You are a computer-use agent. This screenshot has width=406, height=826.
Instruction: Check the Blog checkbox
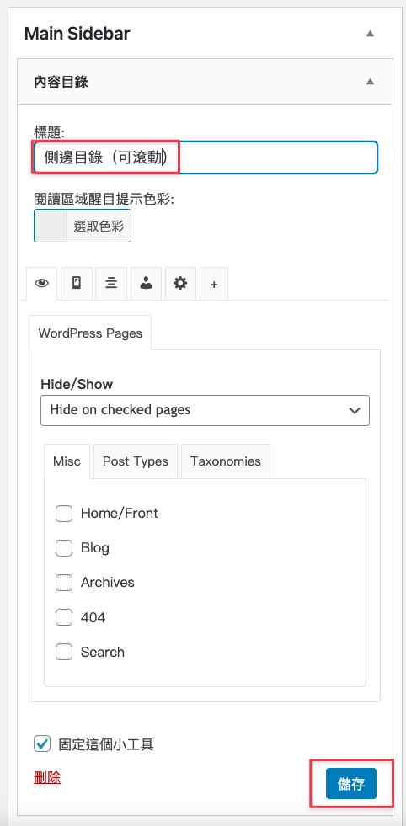coord(64,548)
